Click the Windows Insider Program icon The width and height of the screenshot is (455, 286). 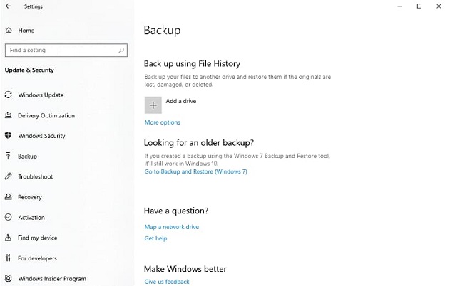click(x=9, y=278)
